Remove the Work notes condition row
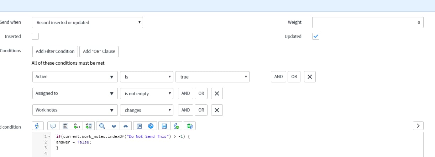The width and height of the screenshot is (435, 157). pos(217,110)
